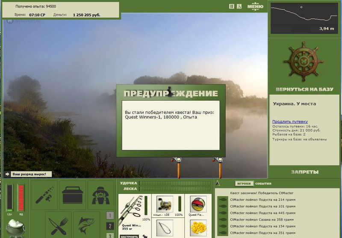Image resolution: width=342 pixels, height=238 pixels.
Task: Click fish icon beside 101 грамм event
Action: 222,206
